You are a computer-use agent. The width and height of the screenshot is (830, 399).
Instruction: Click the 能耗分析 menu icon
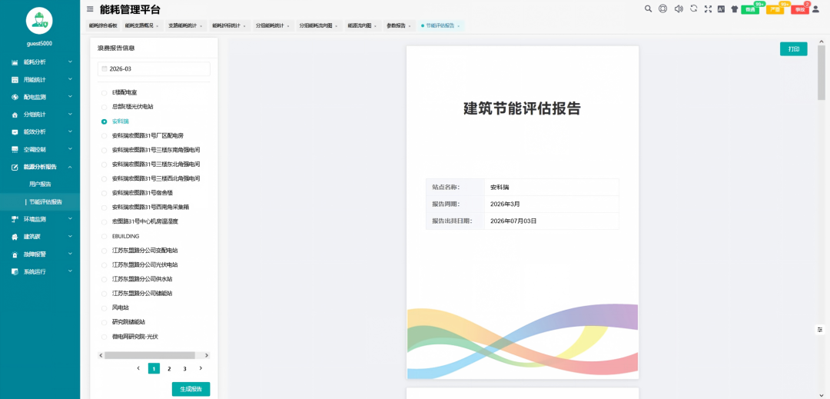(15, 62)
